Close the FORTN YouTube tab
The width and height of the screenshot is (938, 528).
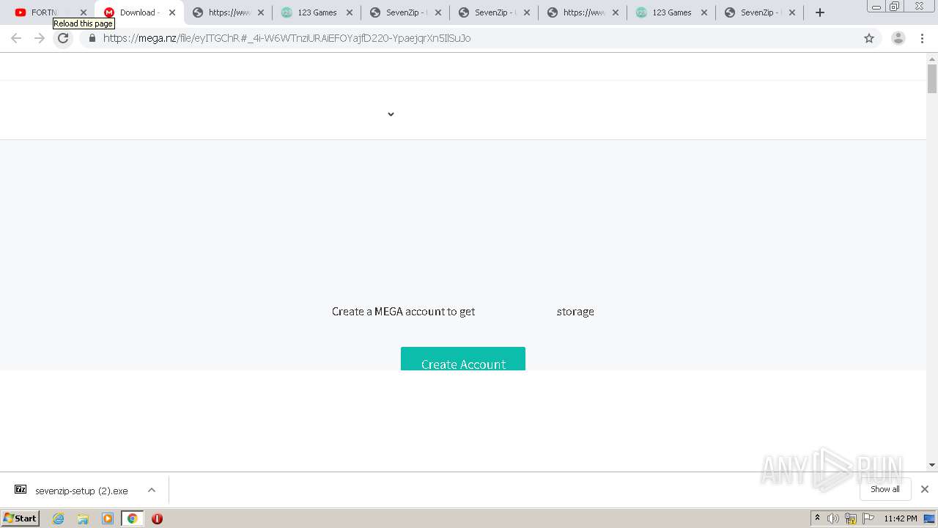[x=84, y=12]
